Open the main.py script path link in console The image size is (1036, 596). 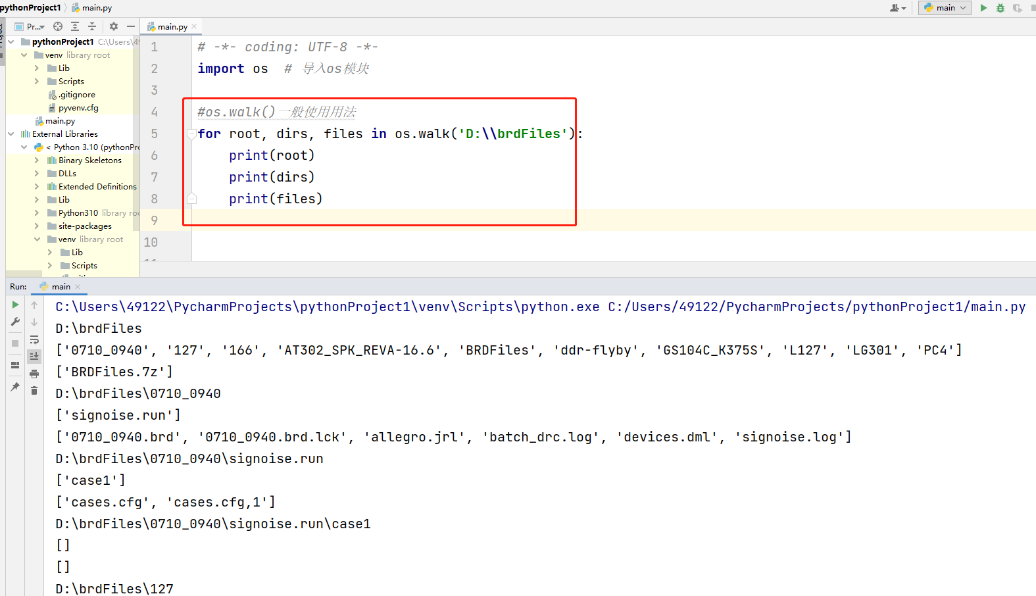pyautogui.click(x=816, y=307)
